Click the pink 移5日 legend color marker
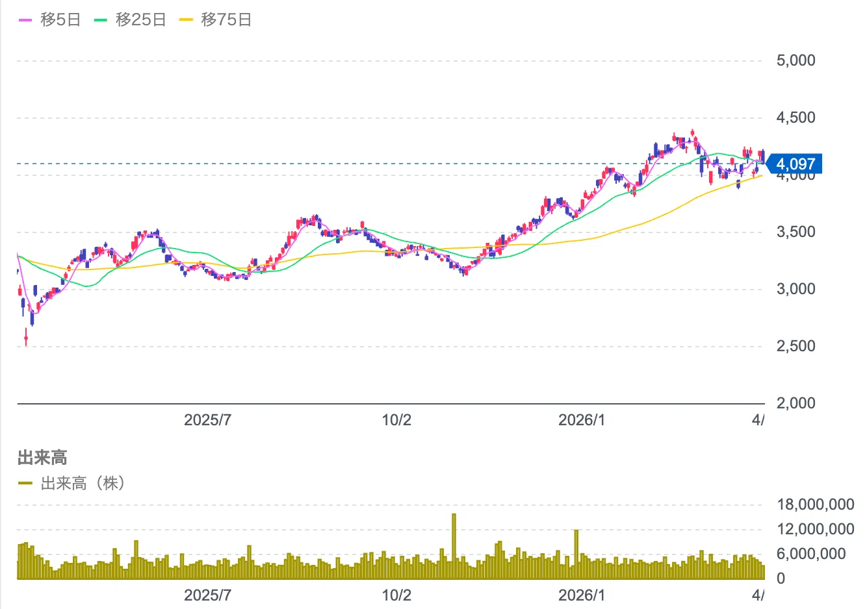 point(25,20)
